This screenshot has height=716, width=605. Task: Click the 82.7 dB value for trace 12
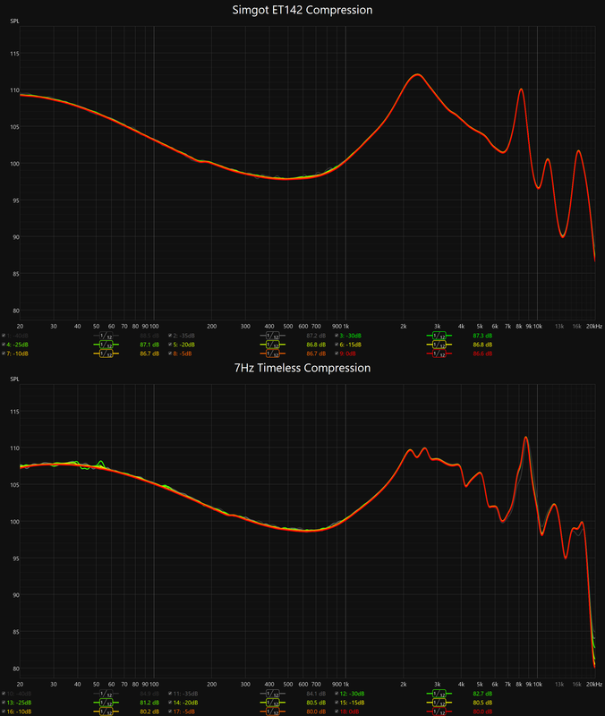coord(482,694)
